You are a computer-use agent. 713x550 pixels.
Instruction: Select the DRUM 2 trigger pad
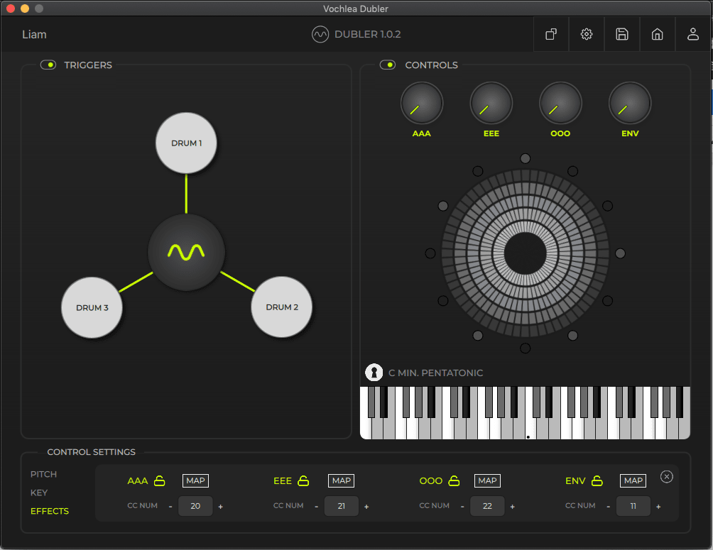coord(282,307)
